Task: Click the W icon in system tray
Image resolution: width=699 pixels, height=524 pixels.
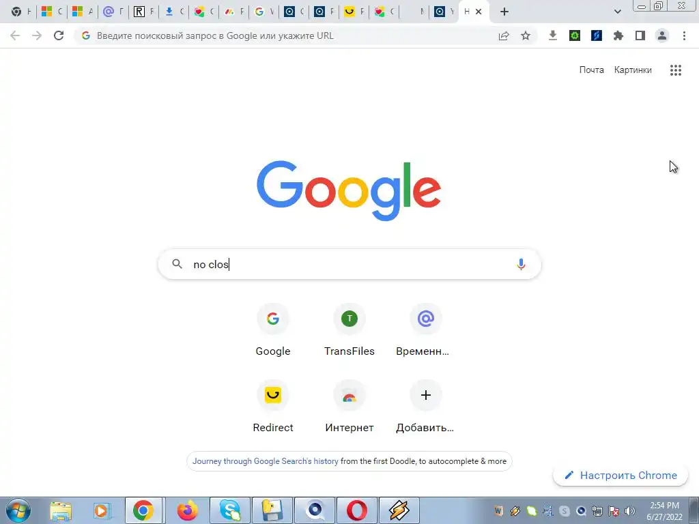Action: coord(498,511)
